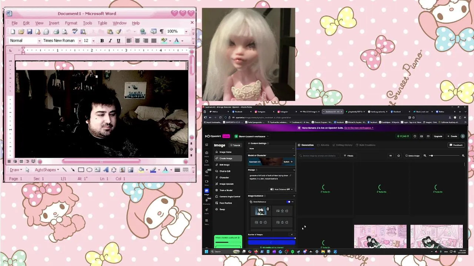Click the OpenArt user avatar icon

(463, 136)
